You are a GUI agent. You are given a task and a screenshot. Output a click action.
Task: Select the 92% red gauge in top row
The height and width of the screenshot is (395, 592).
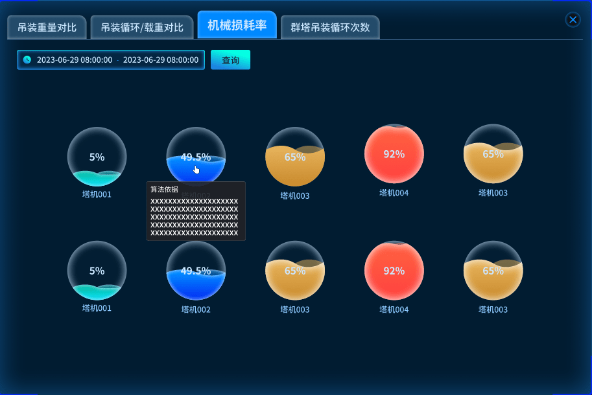pos(394,154)
